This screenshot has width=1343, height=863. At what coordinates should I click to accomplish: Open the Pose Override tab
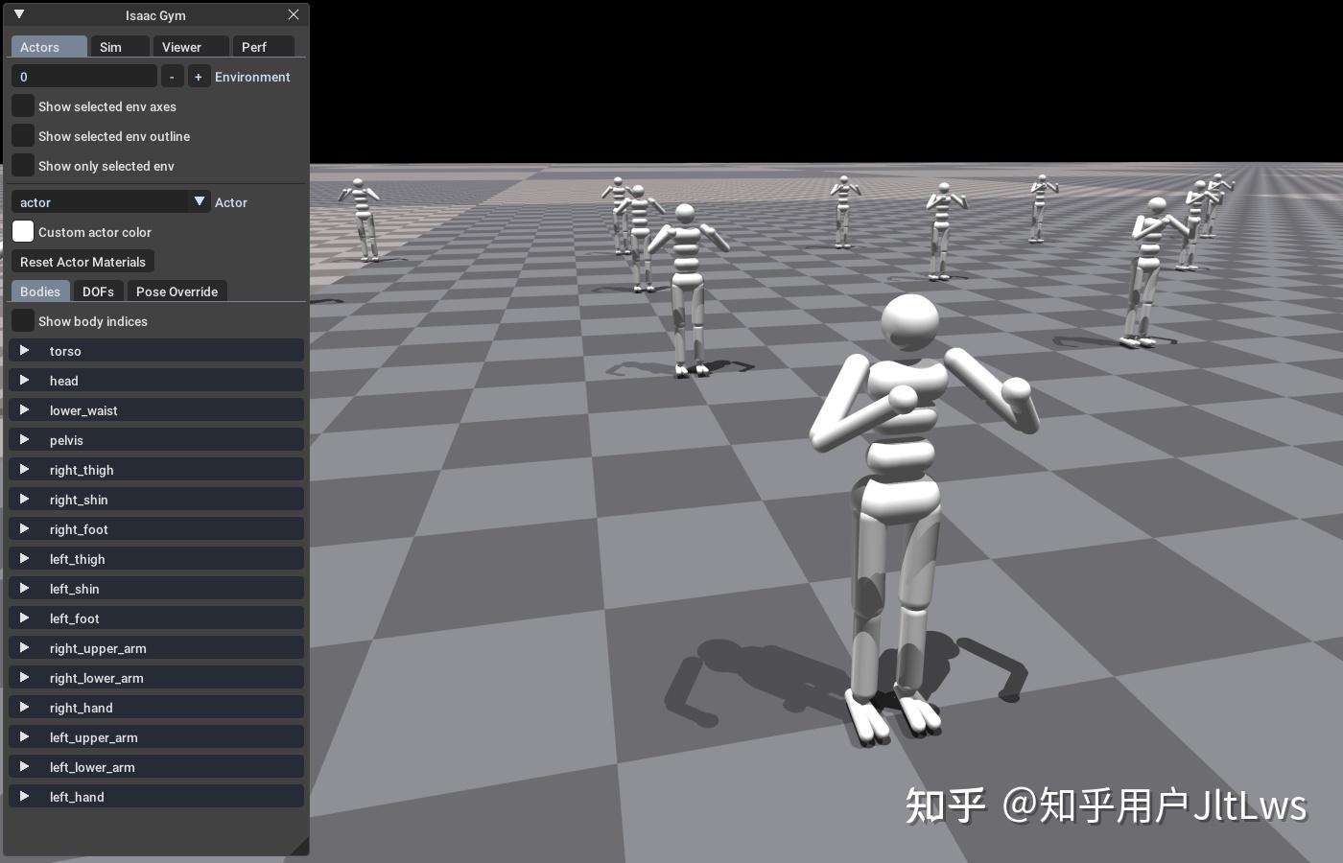[x=177, y=292]
